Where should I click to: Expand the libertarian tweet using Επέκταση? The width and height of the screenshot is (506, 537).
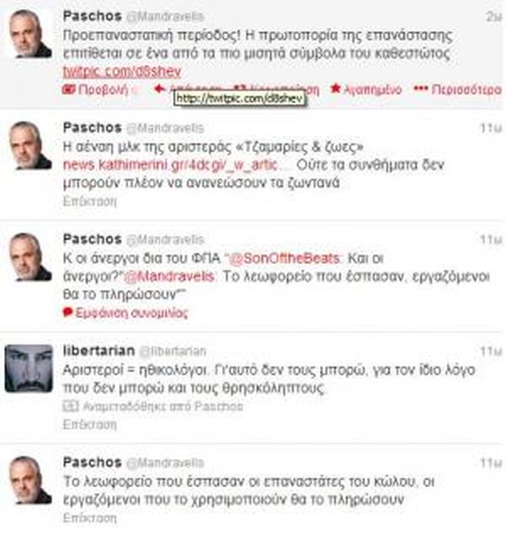click(x=89, y=425)
